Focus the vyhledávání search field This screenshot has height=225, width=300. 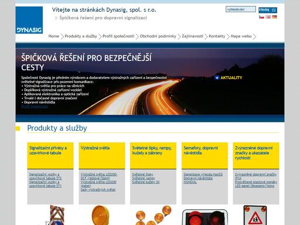click(x=241, y=9)
